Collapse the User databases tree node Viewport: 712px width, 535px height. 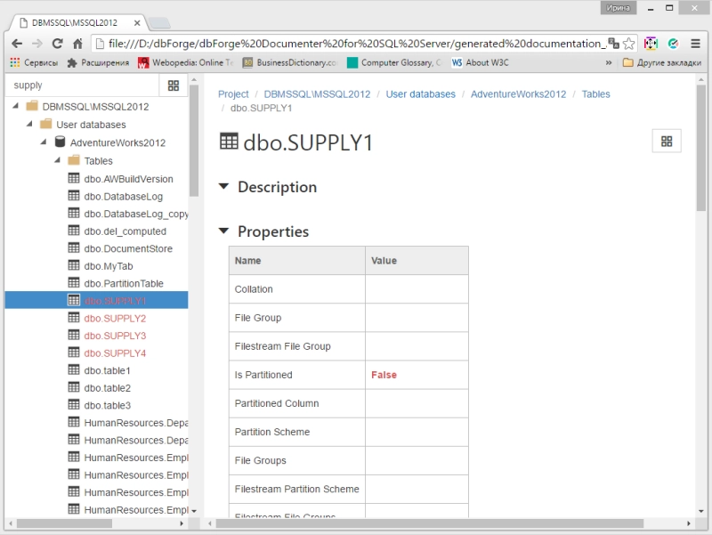29,124
